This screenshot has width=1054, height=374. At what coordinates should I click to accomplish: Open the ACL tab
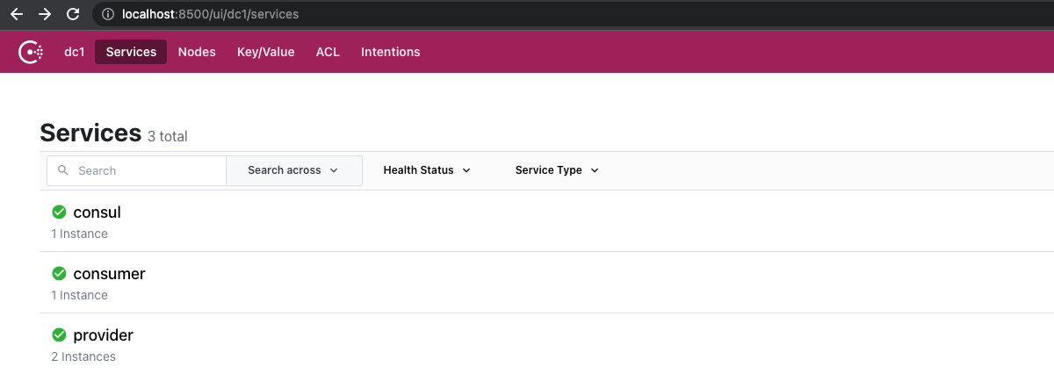click(x=328, y=52)
